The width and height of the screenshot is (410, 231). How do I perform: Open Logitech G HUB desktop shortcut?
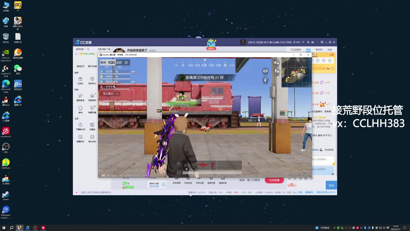(6, 71)
